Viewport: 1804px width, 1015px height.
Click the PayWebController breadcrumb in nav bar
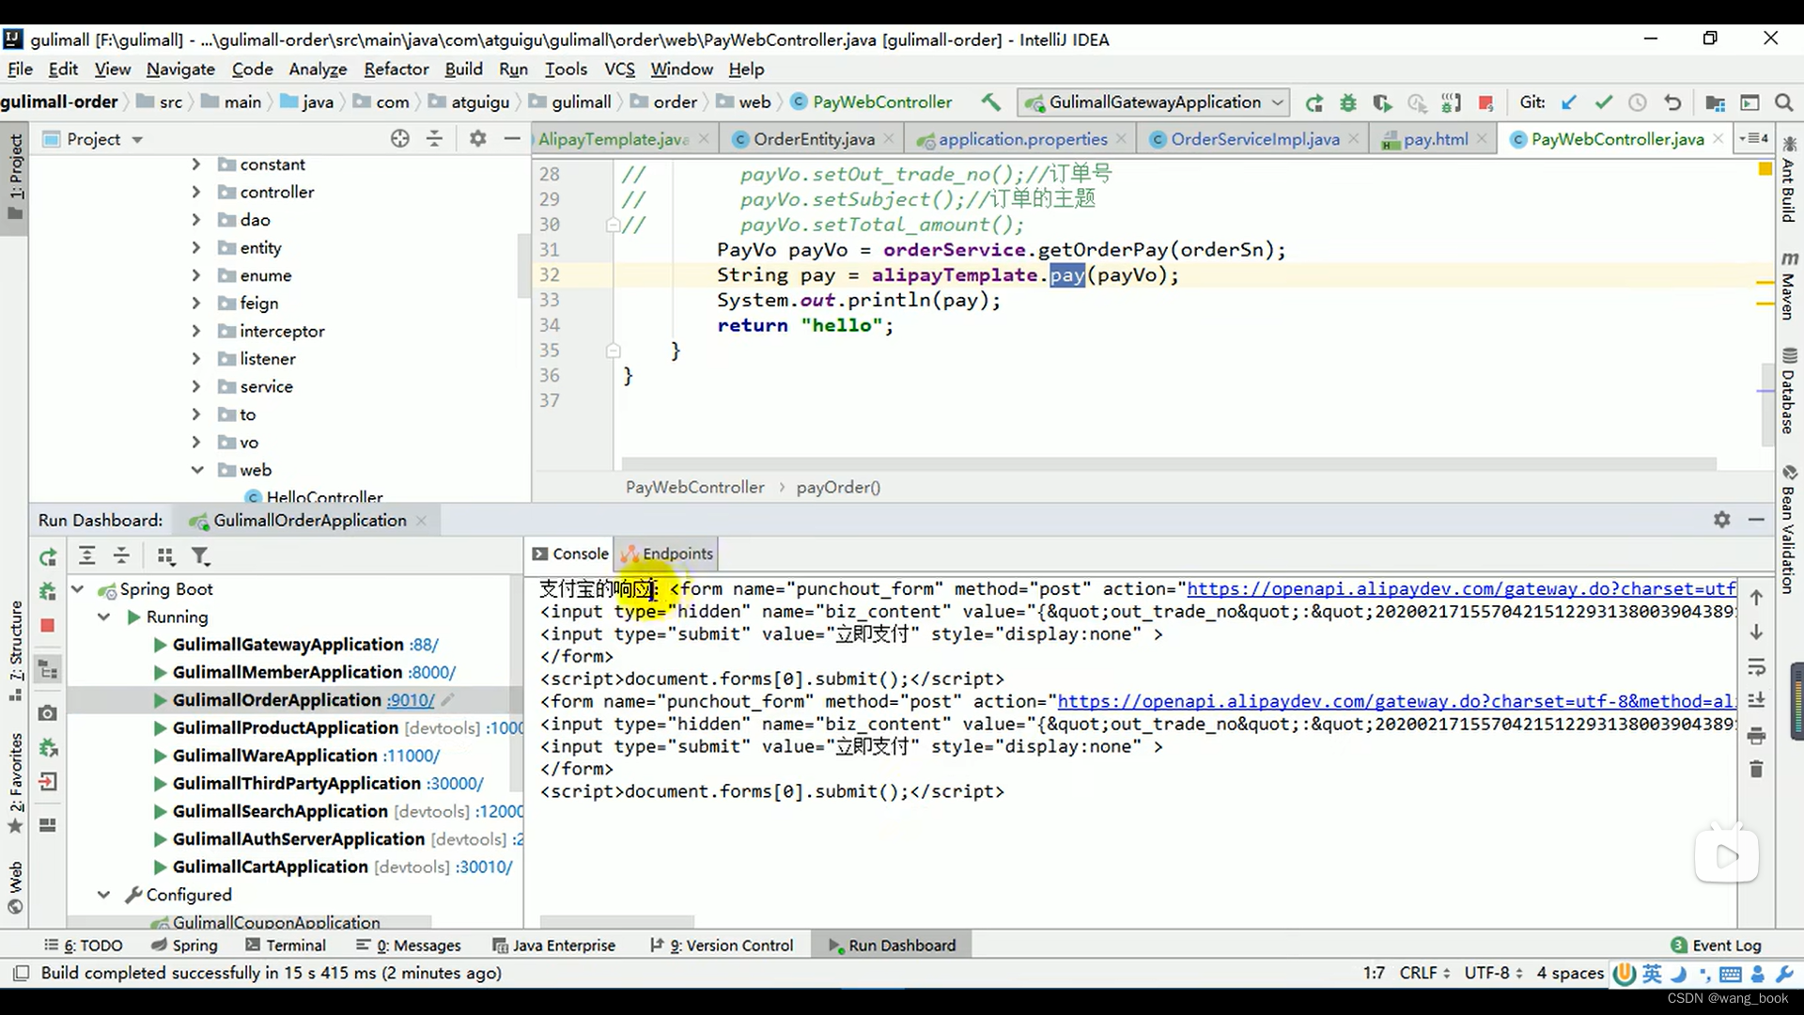(x=872, y=101)
